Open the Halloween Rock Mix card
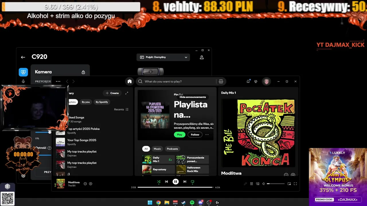Viewport: 367px width, 206px height. (192, 169)
